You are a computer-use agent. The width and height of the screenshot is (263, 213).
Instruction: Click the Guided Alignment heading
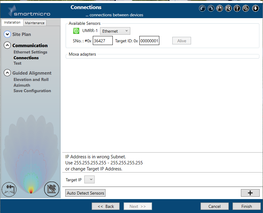[32, 73]
